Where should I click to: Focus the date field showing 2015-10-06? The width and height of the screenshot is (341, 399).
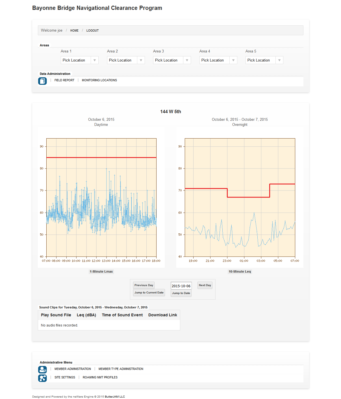coord(181,286)
